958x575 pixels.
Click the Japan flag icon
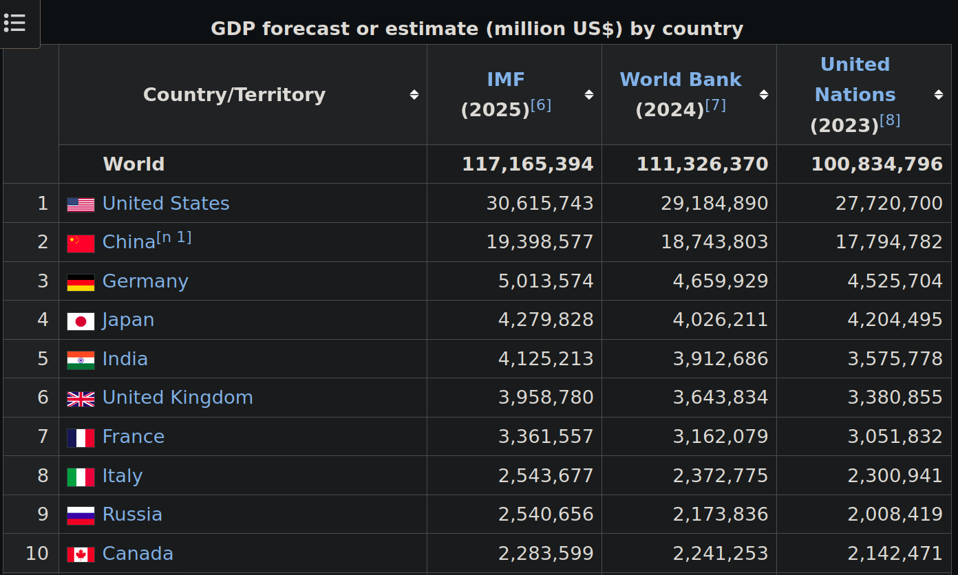click(81, 321)
